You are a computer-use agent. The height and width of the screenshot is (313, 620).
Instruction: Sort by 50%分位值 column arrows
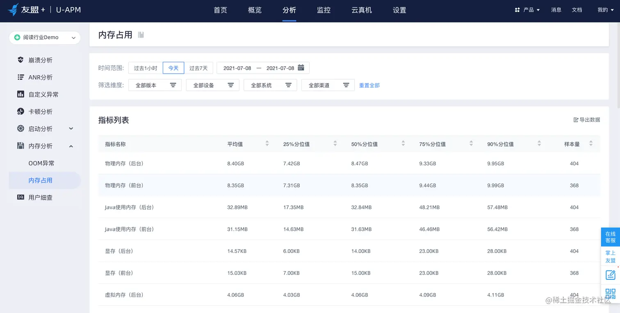click(403, 144)
